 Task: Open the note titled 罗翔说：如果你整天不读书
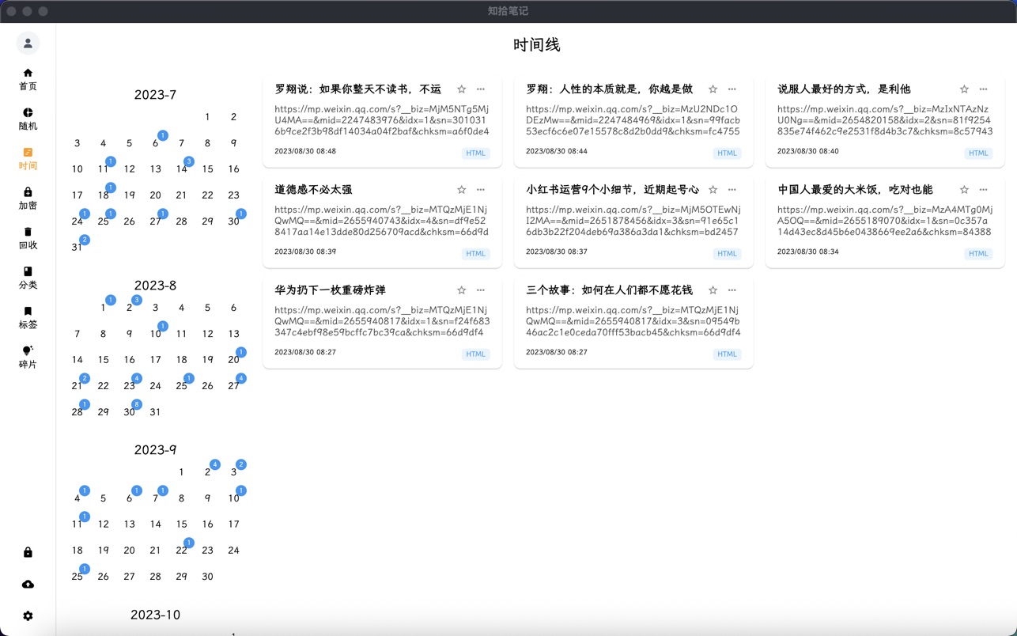(x=358, y=89)
